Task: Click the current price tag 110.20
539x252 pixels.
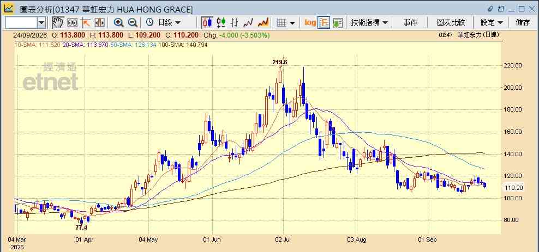Action: [x=513, y=188]
